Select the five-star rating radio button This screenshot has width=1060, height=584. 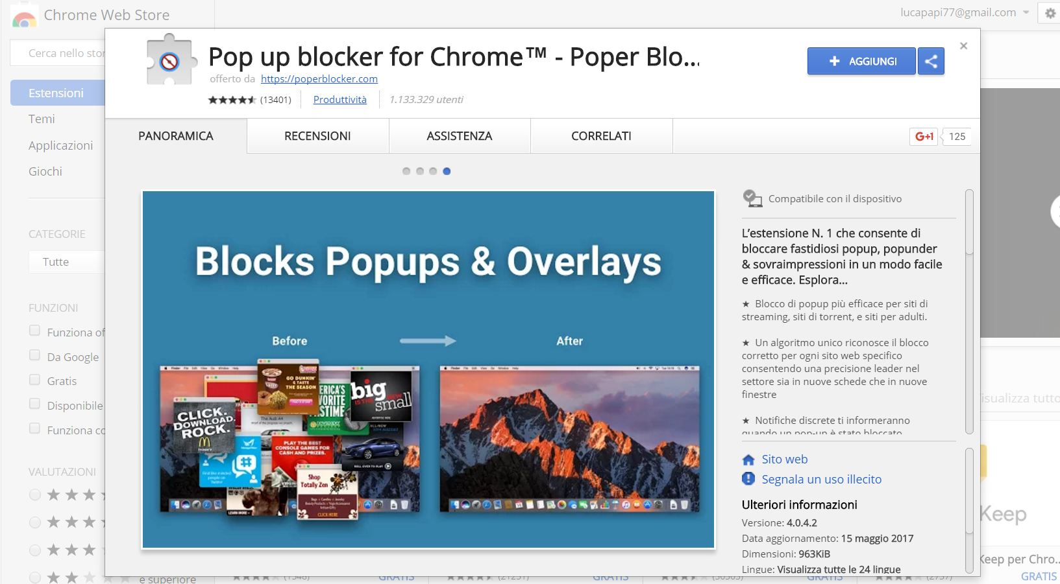[x=35, y=495]
